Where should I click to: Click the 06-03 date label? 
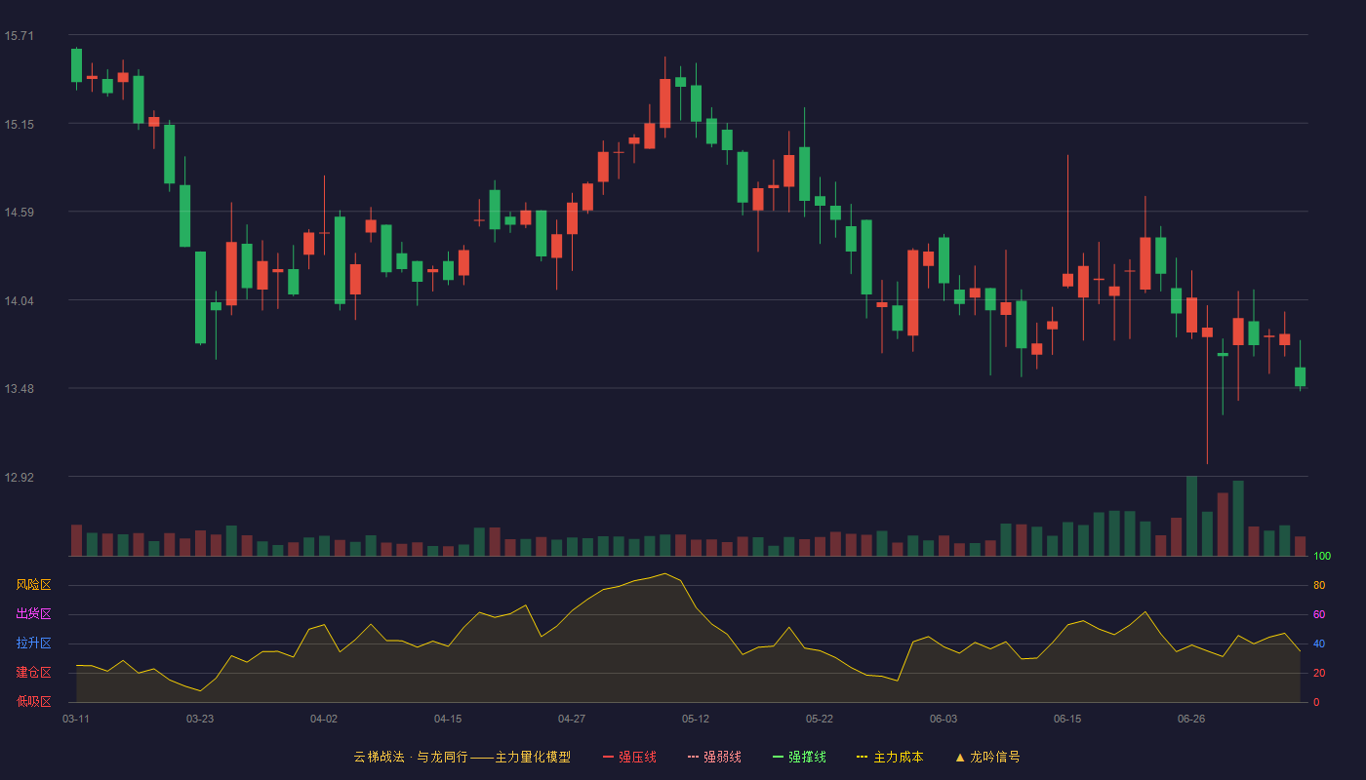click(944, 719)
